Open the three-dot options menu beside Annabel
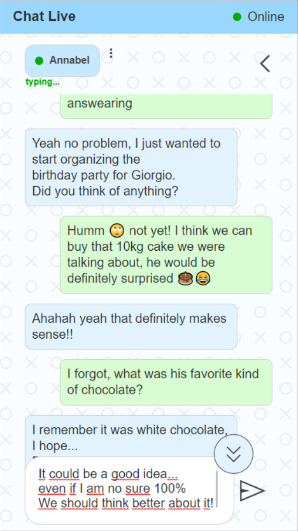 (111, 53)
